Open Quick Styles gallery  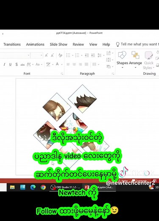[148, 60]
